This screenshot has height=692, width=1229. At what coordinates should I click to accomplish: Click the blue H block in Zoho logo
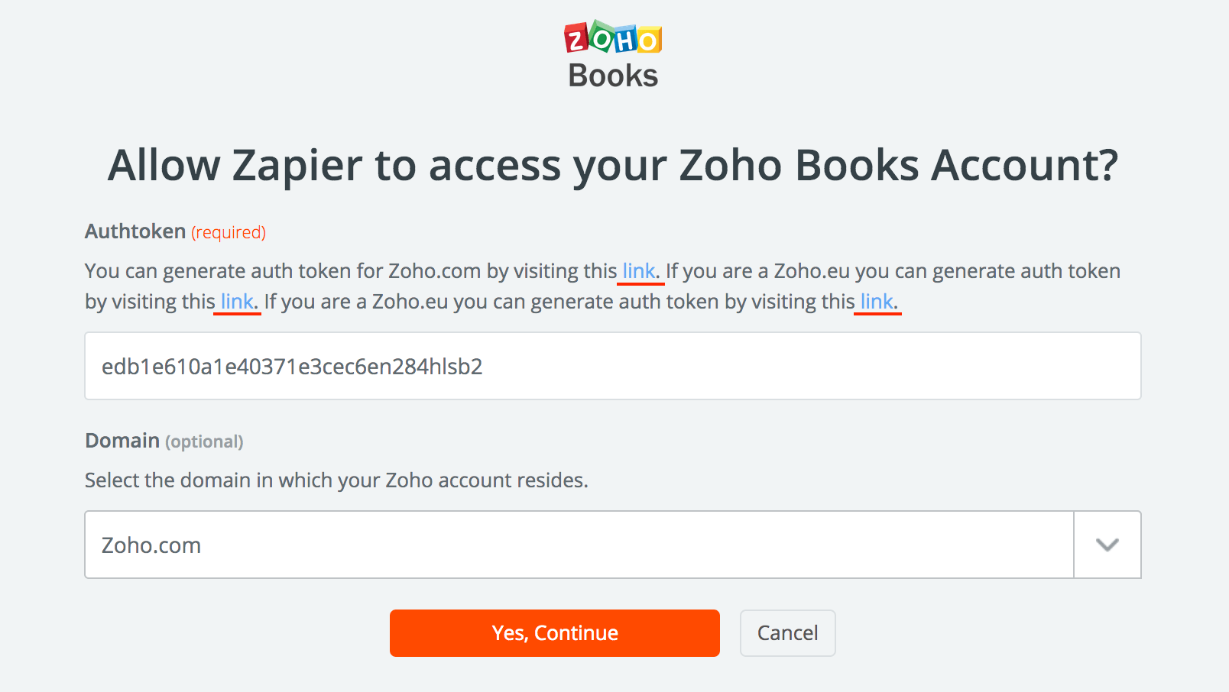[x=626, y=40]
